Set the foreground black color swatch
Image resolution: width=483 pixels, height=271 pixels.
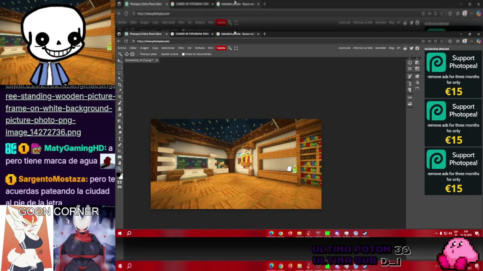[118, 175]
